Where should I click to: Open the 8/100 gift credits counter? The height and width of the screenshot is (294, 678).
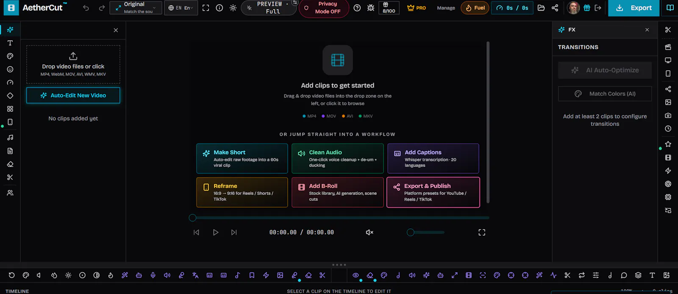pos(389,8)
